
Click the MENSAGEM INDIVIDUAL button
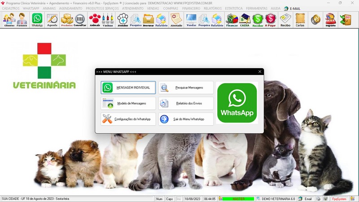click(x=128, y=88)
